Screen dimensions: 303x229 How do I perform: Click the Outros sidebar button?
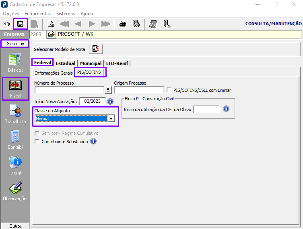[x=15, y=226]
